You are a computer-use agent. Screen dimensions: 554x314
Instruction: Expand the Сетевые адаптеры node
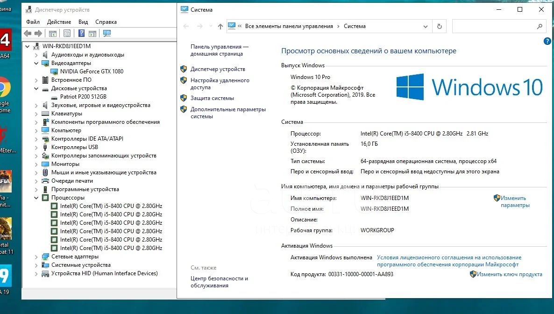[36, 257]
